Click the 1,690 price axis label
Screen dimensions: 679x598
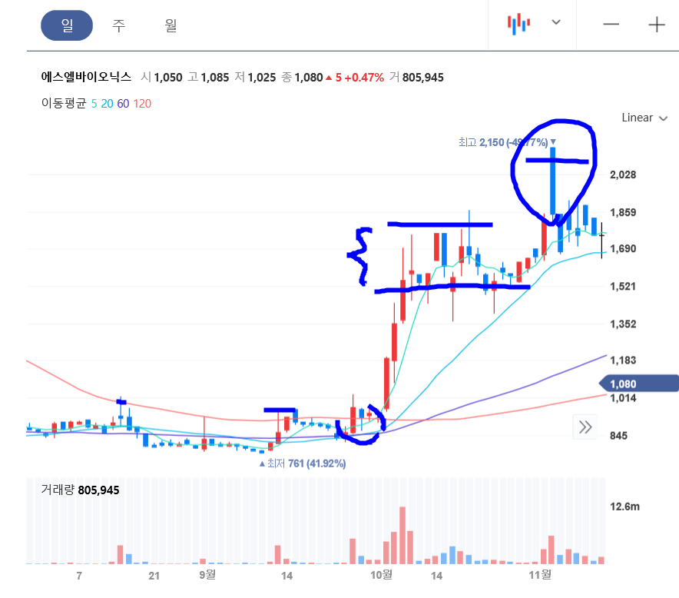point(623,249)
